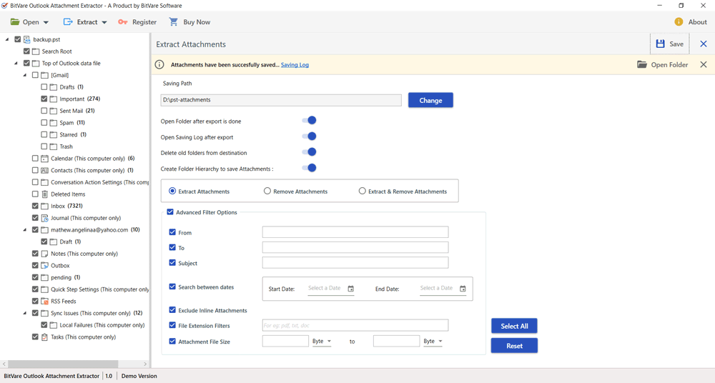Click the Register key icon
The width and height of the screenshot is (715, 383).
coord(123,22)
